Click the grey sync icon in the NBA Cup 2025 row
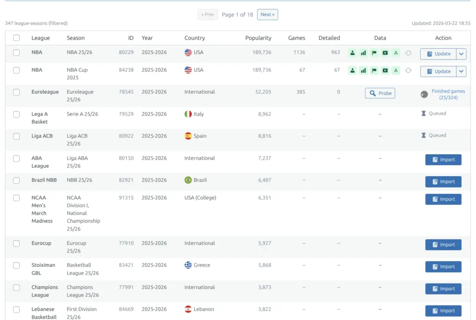This screenshot has height=320, width=476. click(x=408, y=70)
